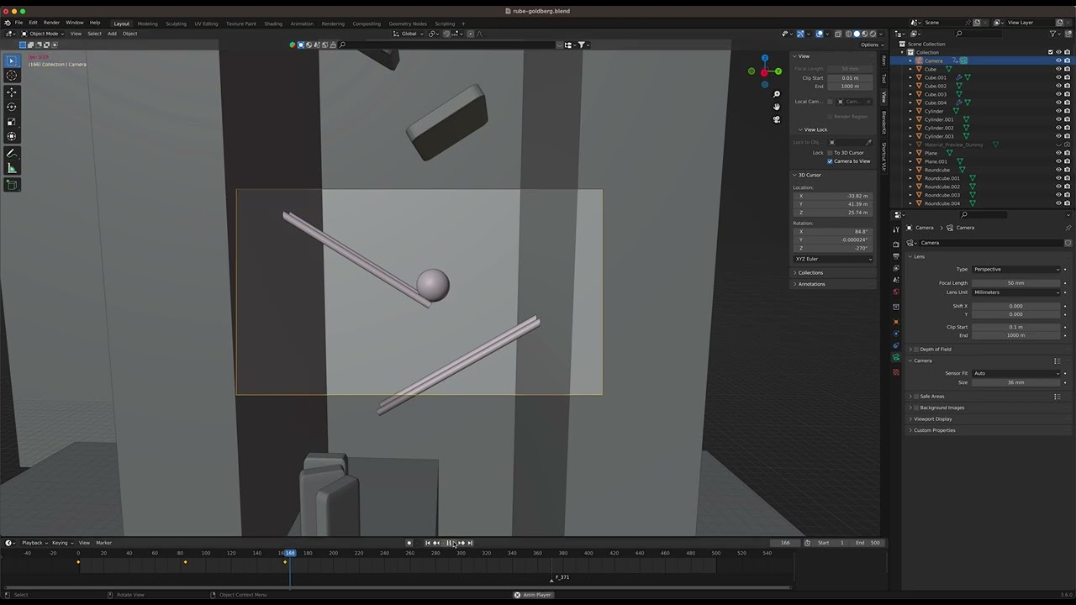Select the 3D Cursor tool

coord(12,76)
